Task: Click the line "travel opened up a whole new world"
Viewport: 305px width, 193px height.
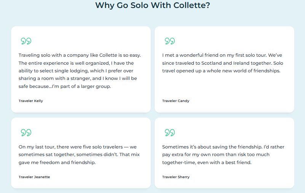Action: pyautogui.click(x=221, y=71)
